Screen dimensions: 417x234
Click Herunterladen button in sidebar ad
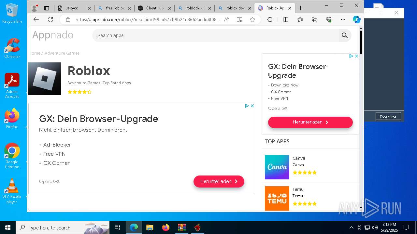pos(310,122)
